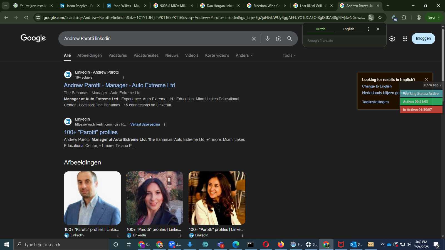Open Task View on taskbar
Viewport: 445px width, 250px height.
[129, 245]
